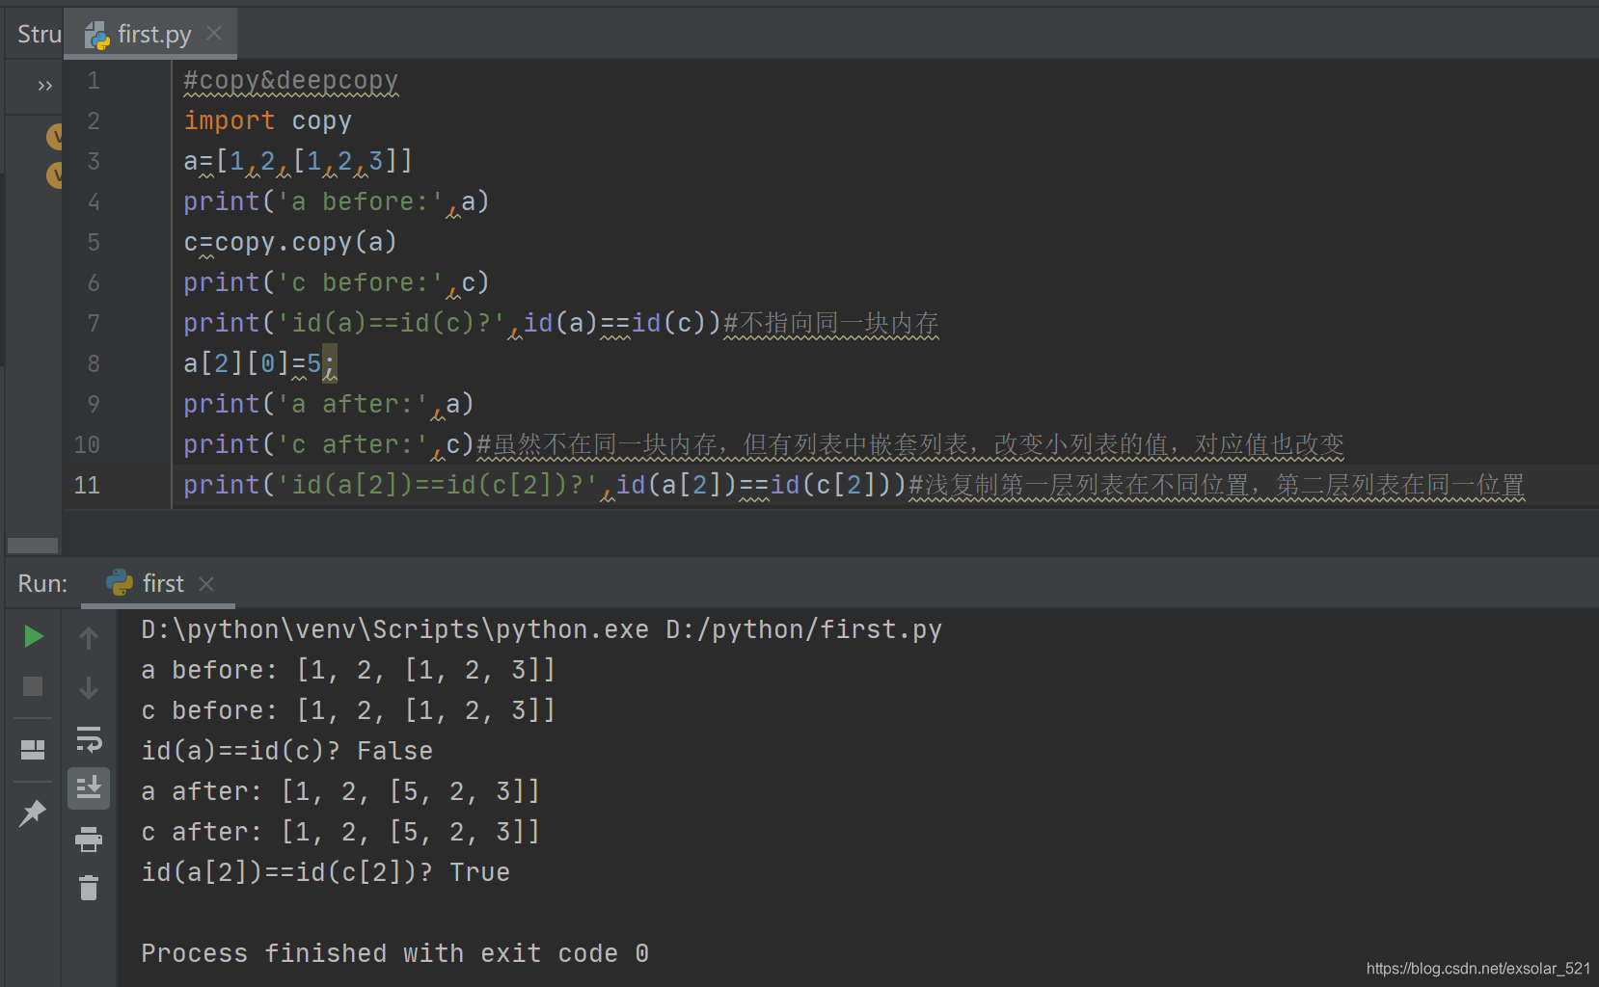1599x987 pixels.
Task: Go down the stack trace arrow
Action: [x=89, y=688]
